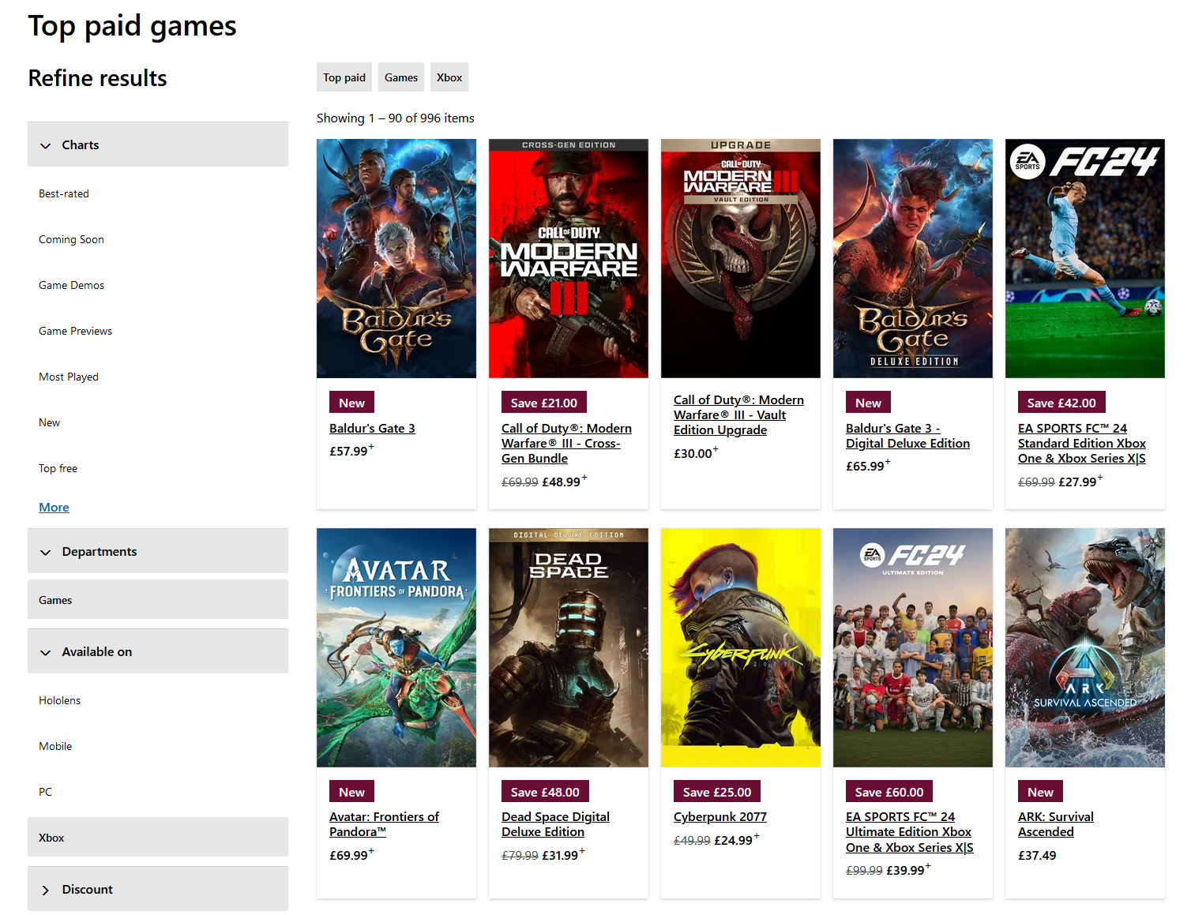Image resolution: width=1191 pixels, height=915 pixels.
Task: Select the Coming Soon chart filter
Action: [x=71, y=239]
